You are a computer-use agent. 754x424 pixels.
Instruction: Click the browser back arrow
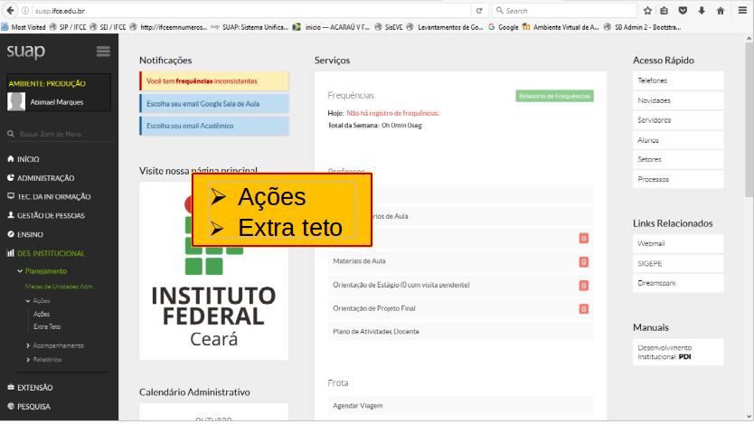tap(11, 11)
